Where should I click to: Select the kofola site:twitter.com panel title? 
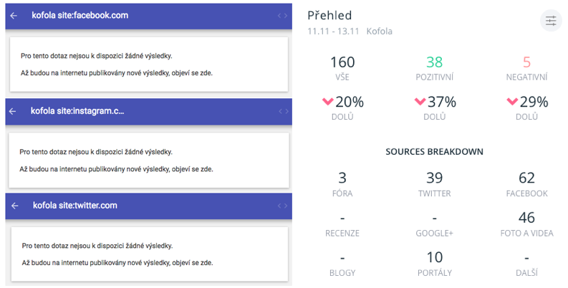tap(74, 206)
